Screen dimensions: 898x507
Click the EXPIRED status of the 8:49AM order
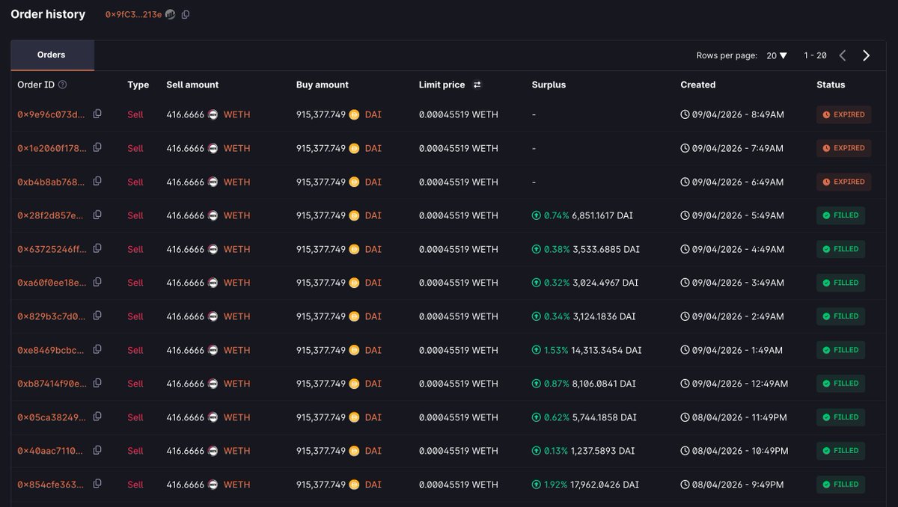(x=843, y=114)
